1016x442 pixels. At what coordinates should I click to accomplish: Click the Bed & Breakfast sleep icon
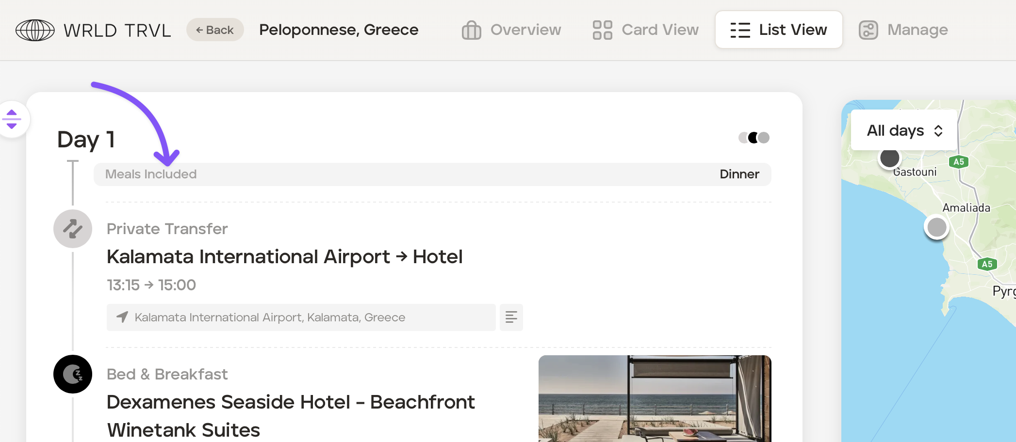click(x=73, y=374)
